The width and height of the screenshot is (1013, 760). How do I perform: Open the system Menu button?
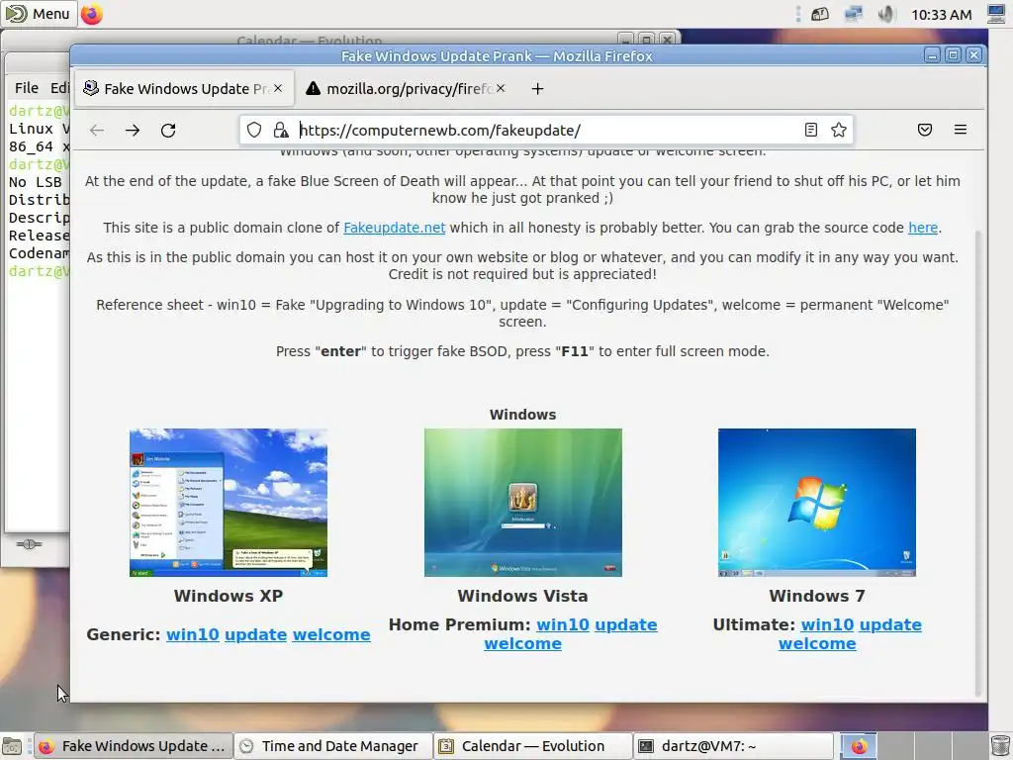point(38,14)
